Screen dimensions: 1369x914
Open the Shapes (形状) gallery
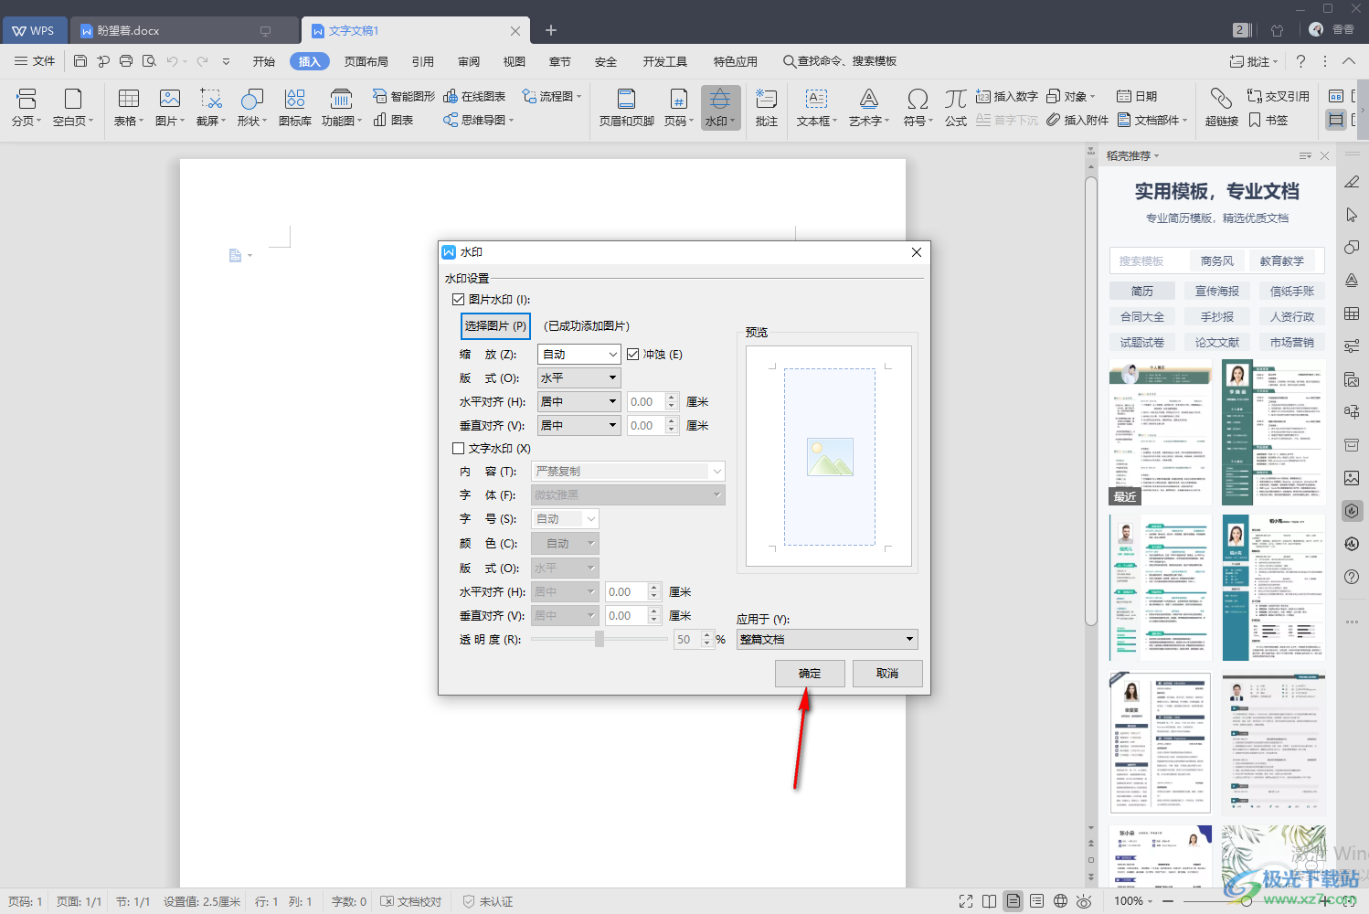(x=252, y=107)
